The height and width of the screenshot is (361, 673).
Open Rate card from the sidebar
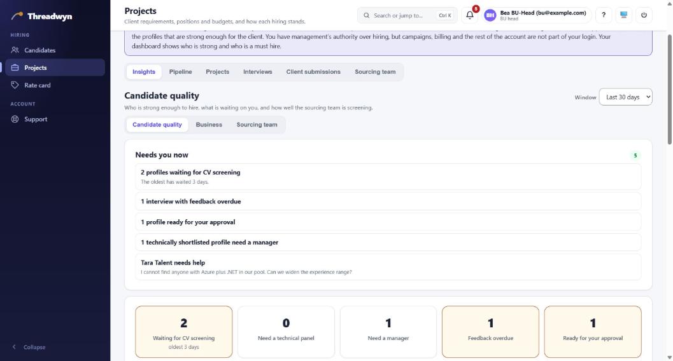(x=55, y=85)
